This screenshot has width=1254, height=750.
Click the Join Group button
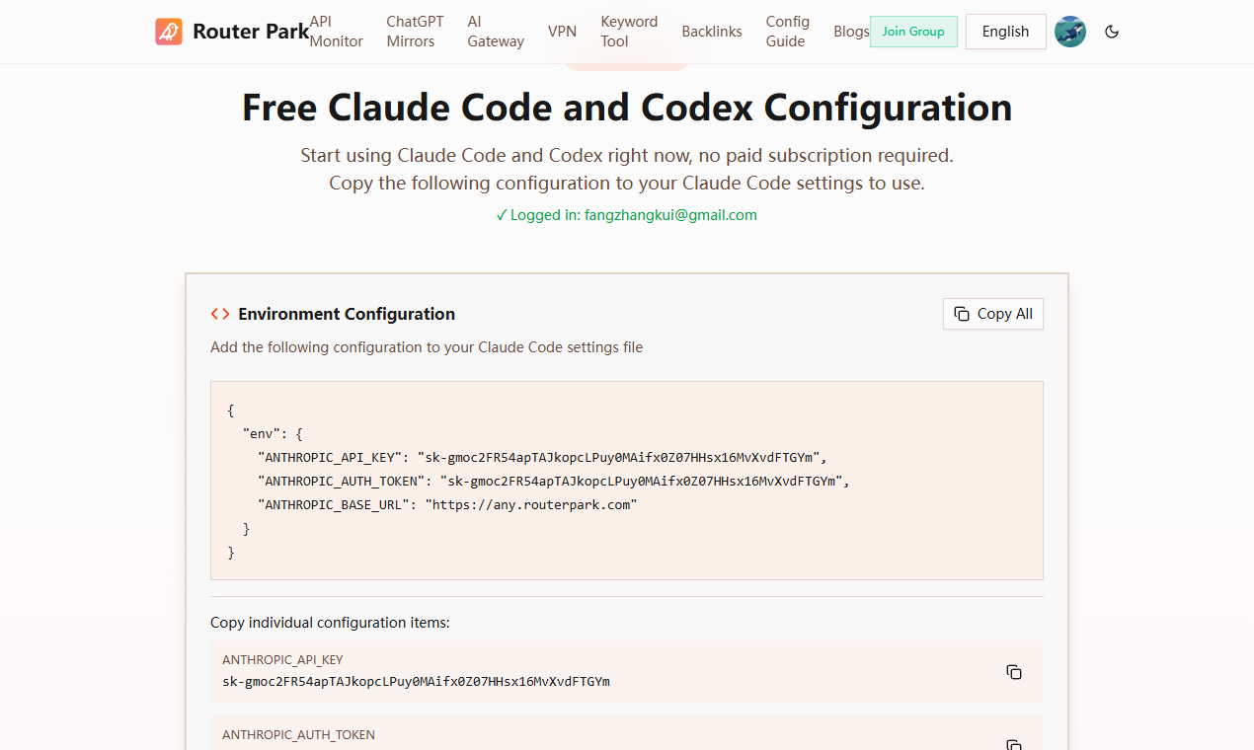pyautogui.click(x=913, y=32)
